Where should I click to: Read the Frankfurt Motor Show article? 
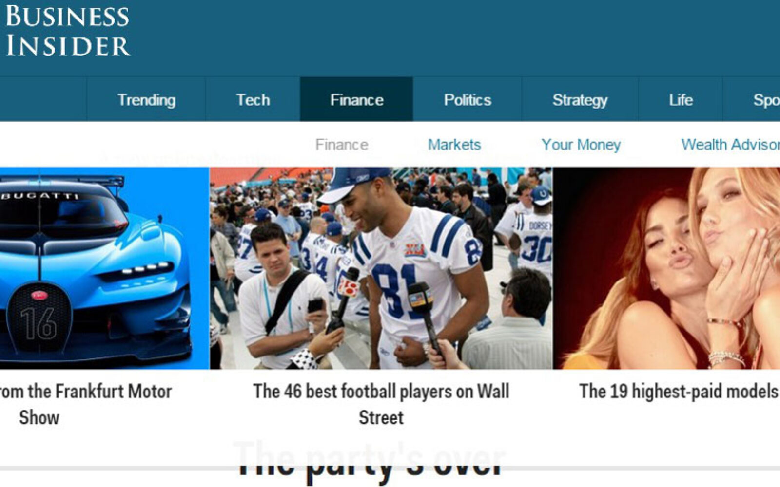coord(86,404)
